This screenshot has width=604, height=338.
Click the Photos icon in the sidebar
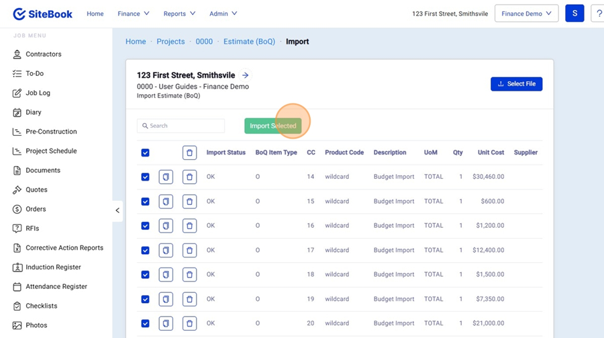(x=17, y=325)
